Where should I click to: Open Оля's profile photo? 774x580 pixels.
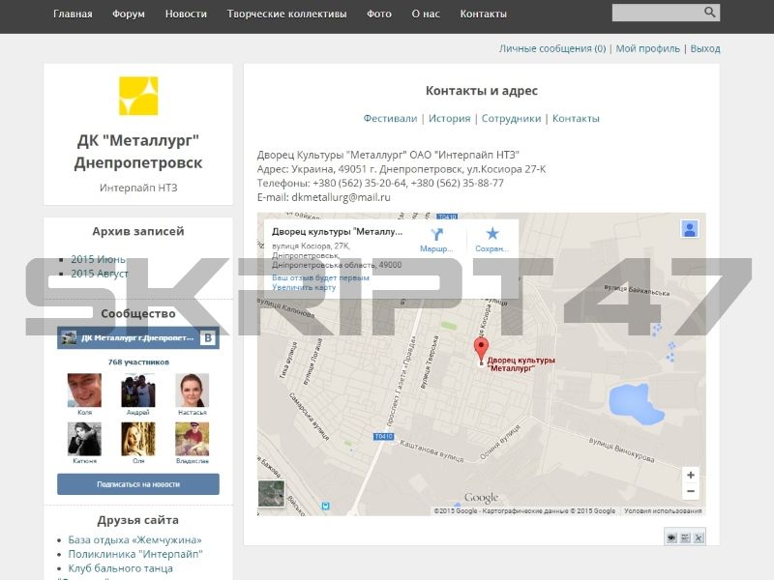point(138,439)
